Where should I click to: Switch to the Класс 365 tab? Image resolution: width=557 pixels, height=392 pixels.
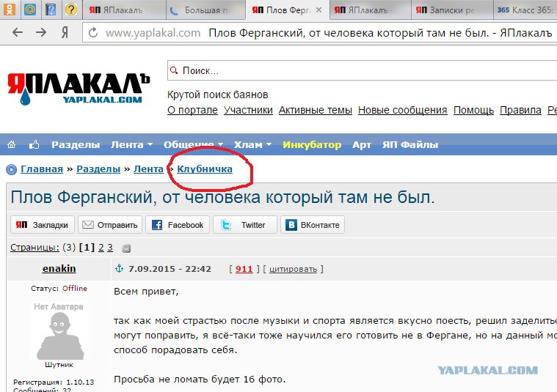pos(525,10)
